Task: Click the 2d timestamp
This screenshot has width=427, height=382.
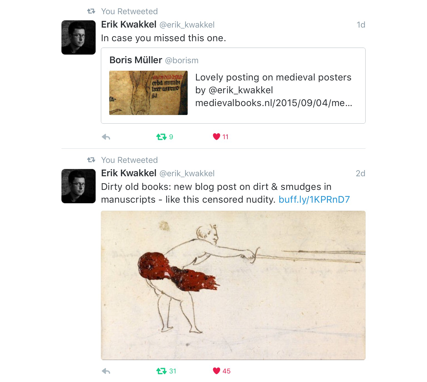Action: tap(360, 173)
